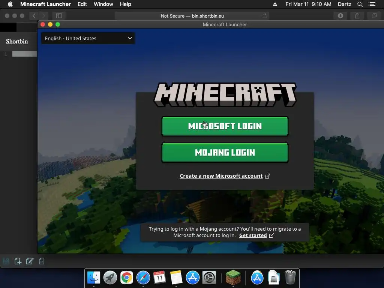
Task: Click the Mojang Login button
Action: coord(225,153)
